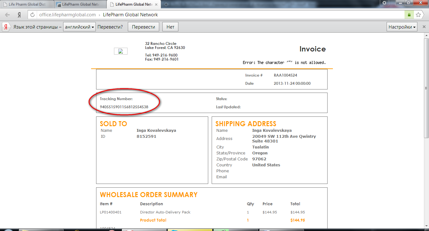This screenshot has height=231, width=429.
Task: Click the state value Oregon
Action: (260, 153)
